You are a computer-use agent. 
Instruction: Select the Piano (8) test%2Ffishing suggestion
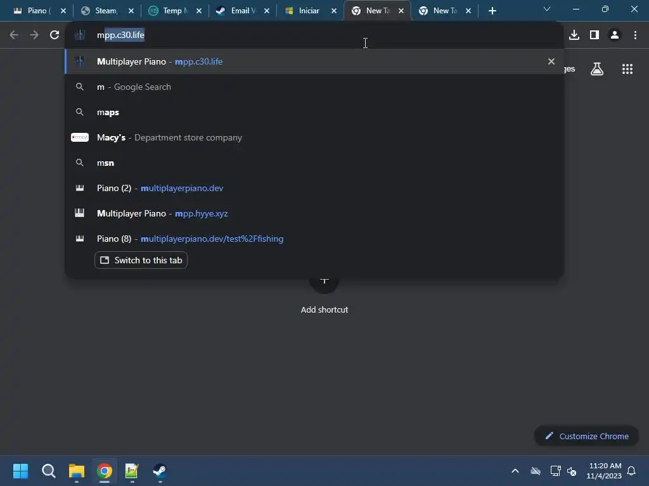[x=314, y=239]
